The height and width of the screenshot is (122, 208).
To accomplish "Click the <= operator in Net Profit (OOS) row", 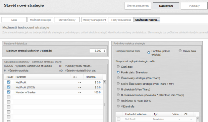I will point(80,87).
